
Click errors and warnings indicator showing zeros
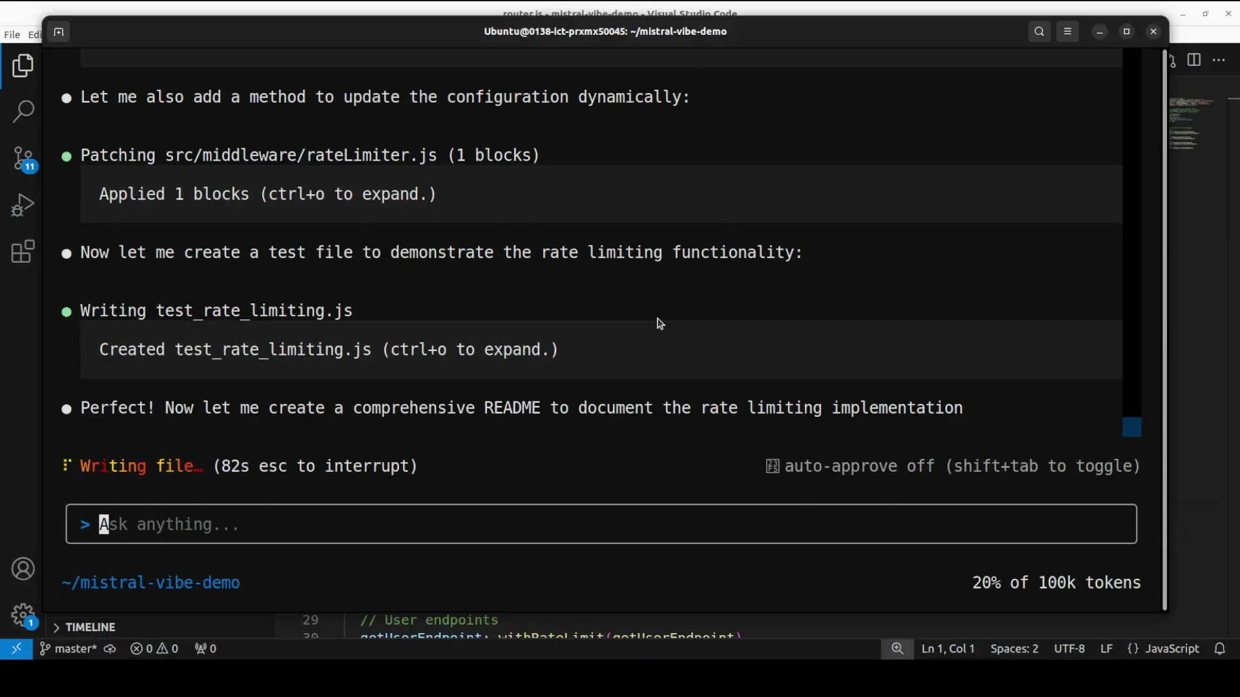pyautogui.click(x=154, y=649)
